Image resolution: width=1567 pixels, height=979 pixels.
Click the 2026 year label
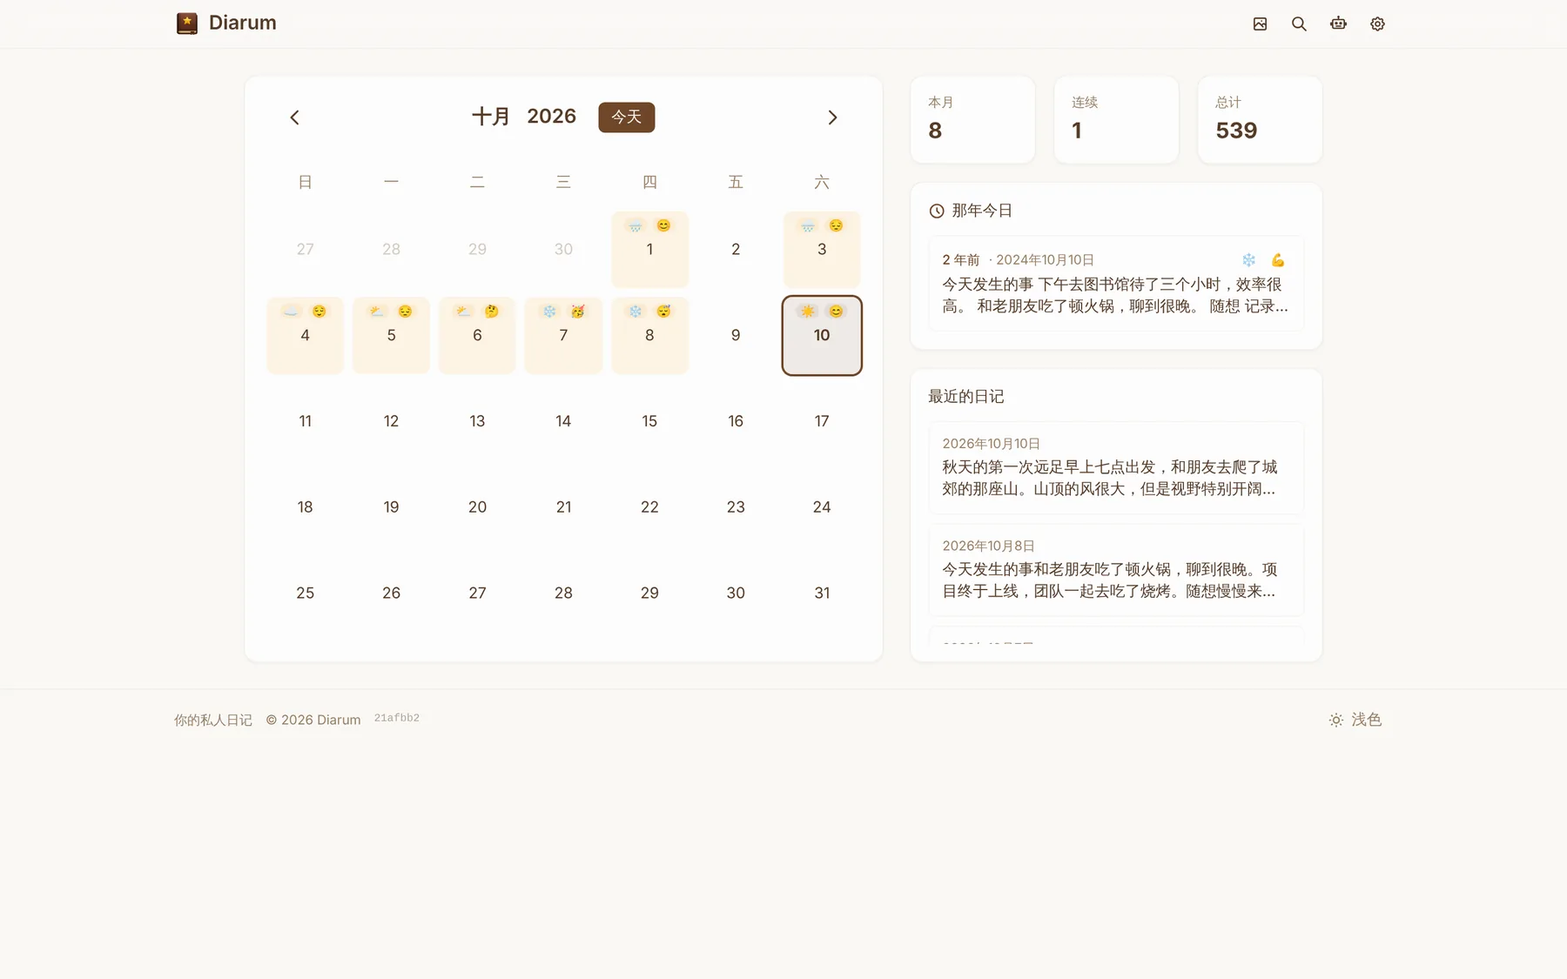click(x=551, y=117)
